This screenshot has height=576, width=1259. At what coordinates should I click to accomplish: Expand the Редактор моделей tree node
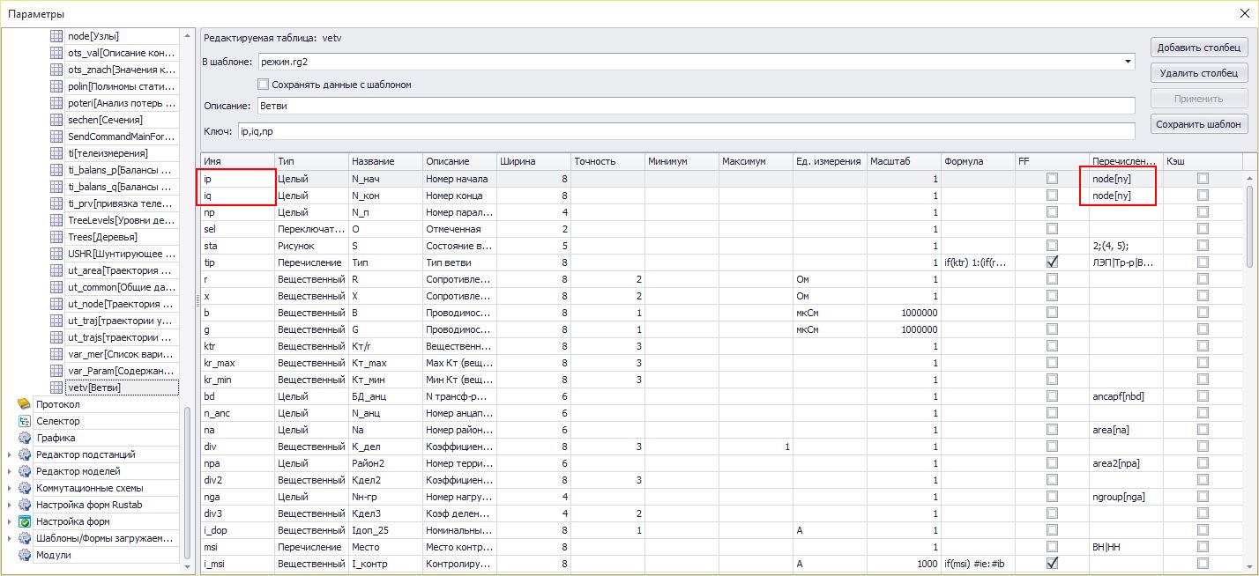coord(10,471)
